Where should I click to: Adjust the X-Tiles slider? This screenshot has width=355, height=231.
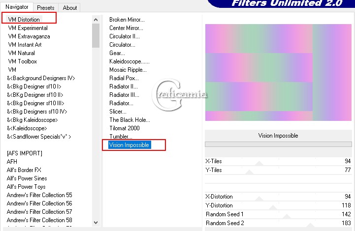point(259,162)
